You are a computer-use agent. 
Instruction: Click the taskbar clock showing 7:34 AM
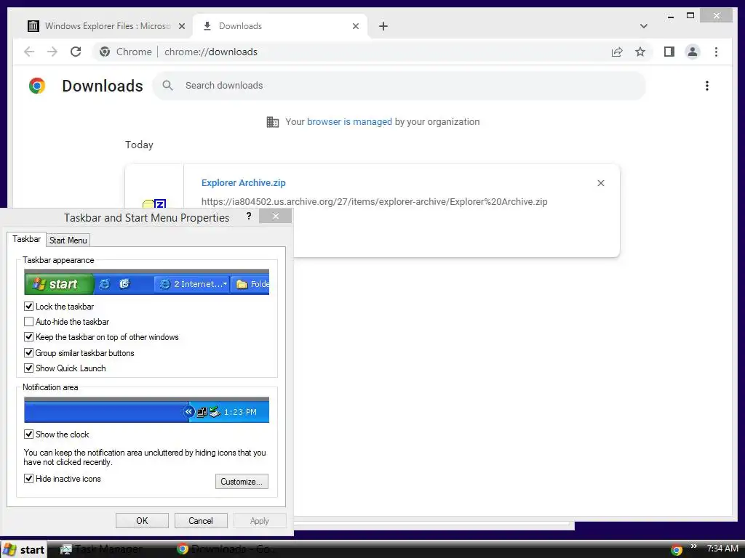pyautogui.click(x=722, y=549)
